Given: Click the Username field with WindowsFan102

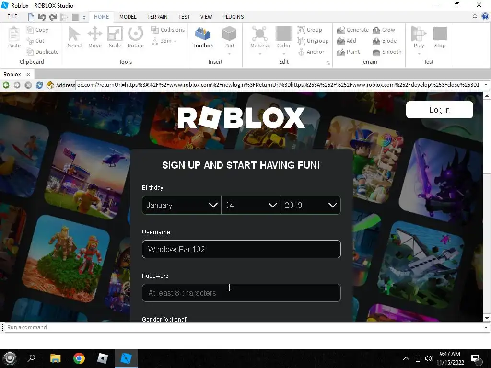Looking at the screenshot, I should [x=241, y=249].
